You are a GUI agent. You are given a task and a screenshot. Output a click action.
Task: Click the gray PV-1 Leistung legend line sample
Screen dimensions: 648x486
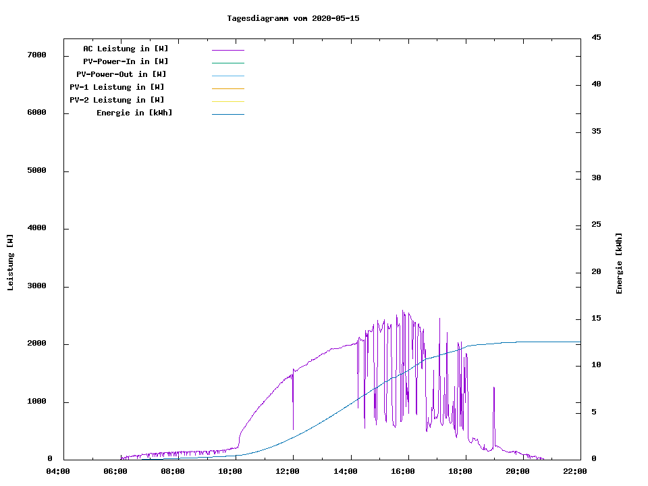[227, 88]
